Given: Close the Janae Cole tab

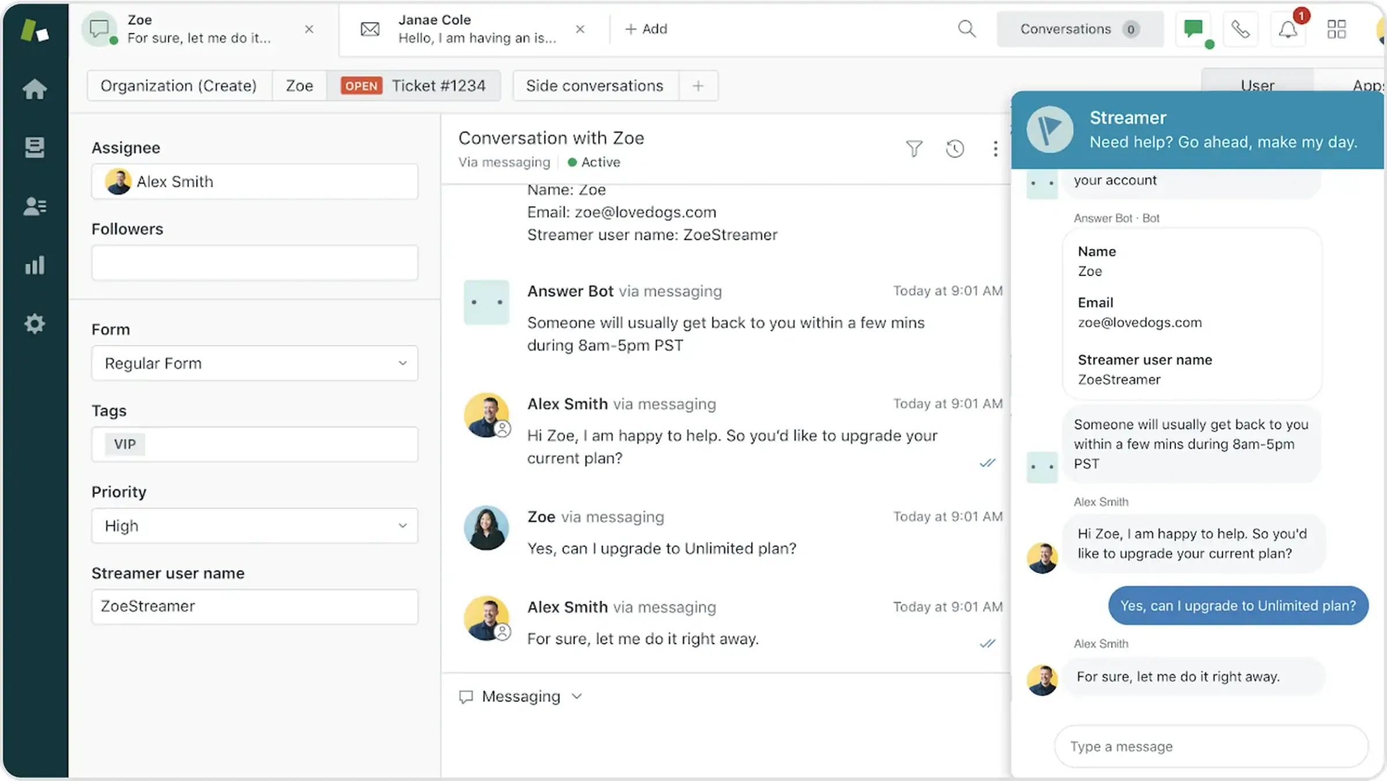Looking at the screenshot, I should pos(580,29).
